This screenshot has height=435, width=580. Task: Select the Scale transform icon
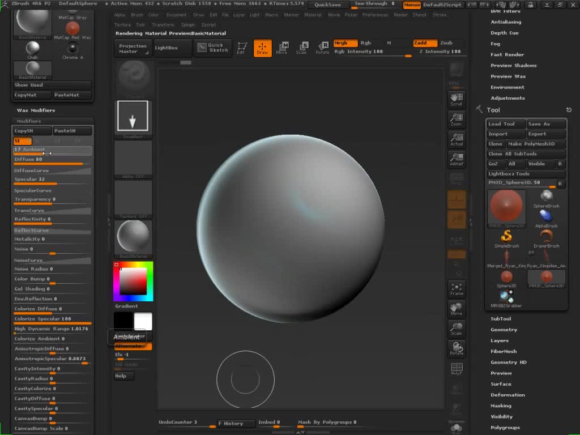coord(302,48)
